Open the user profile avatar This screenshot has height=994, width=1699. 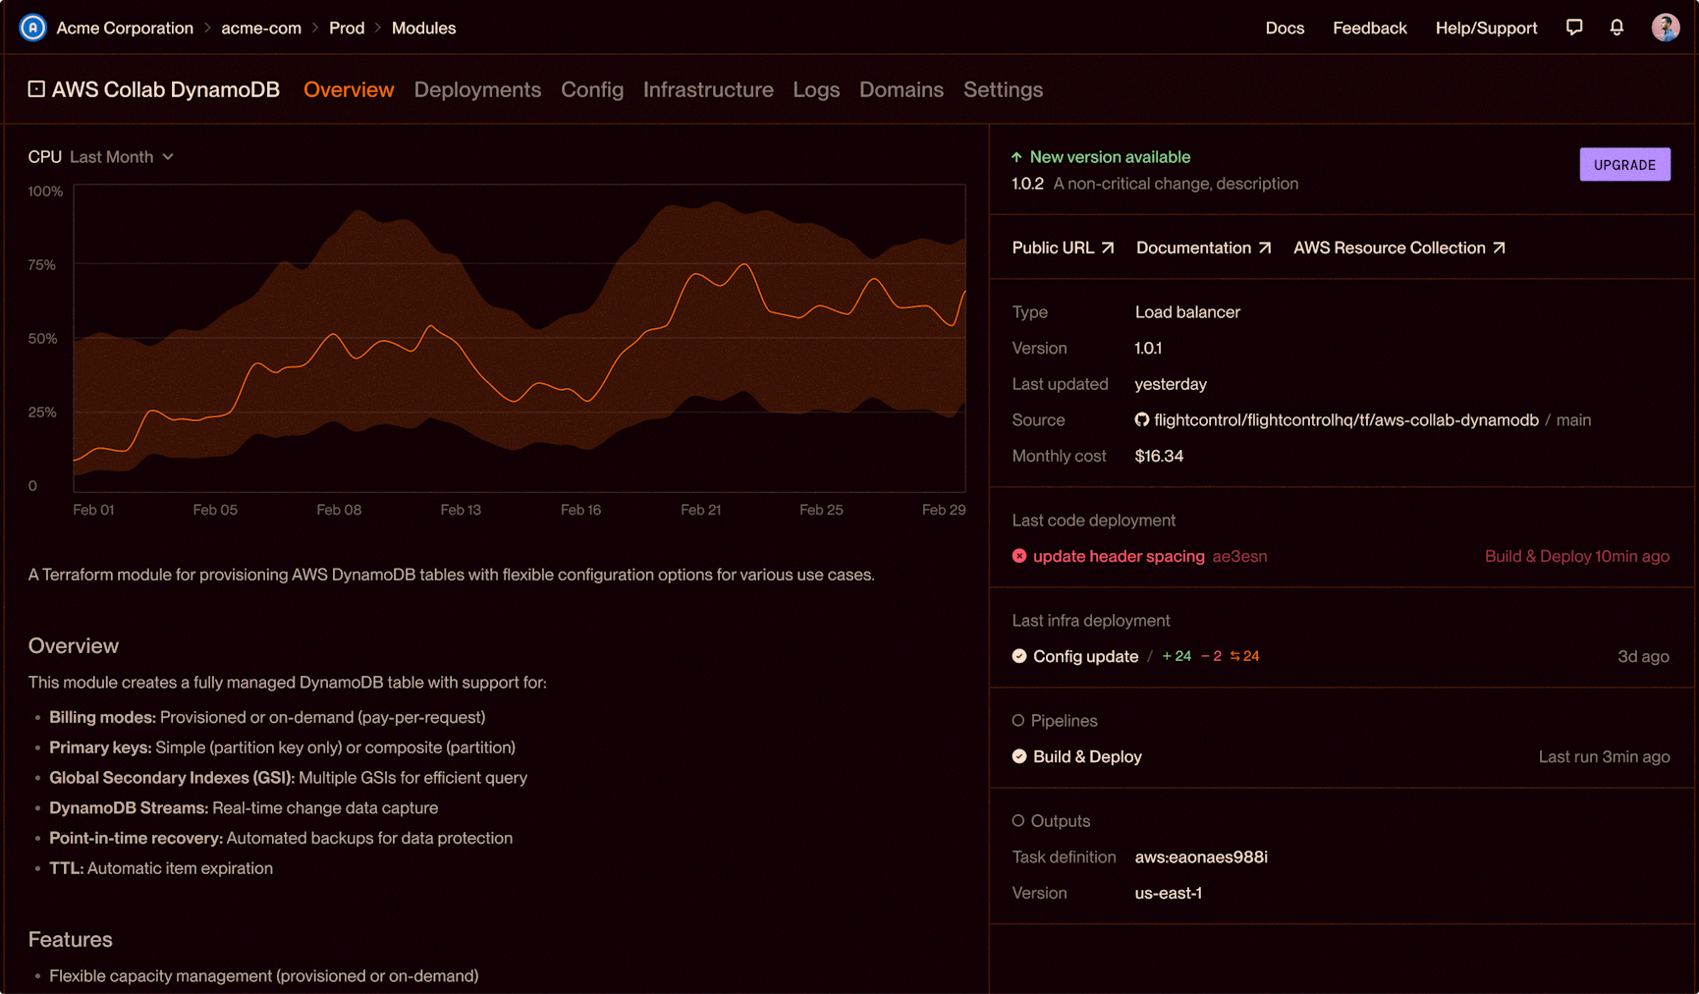pyautogui.click(x=1666, y=28)
